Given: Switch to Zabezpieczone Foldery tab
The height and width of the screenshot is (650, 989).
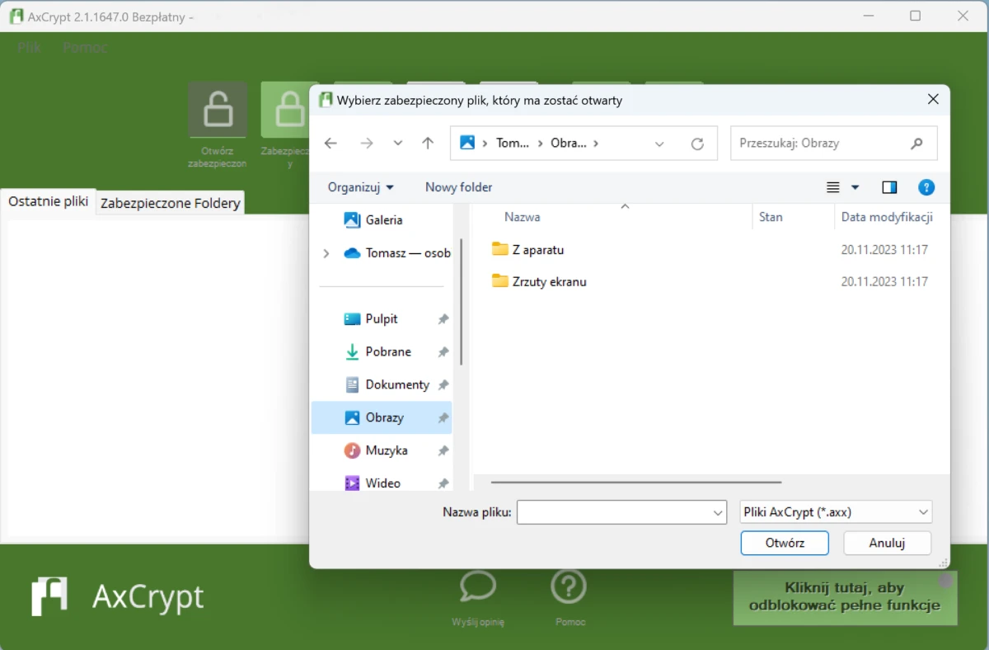Looking at the screenshot, I should (x=170, y=202).
